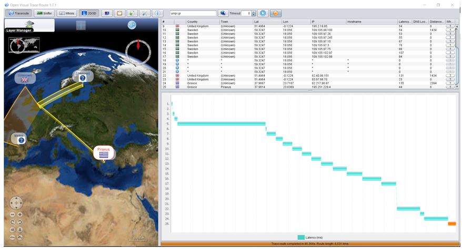Click the orange latency bar for hop 25
Image resolution: width=462 pixels, height=249 pixels.
click(451, 224)
